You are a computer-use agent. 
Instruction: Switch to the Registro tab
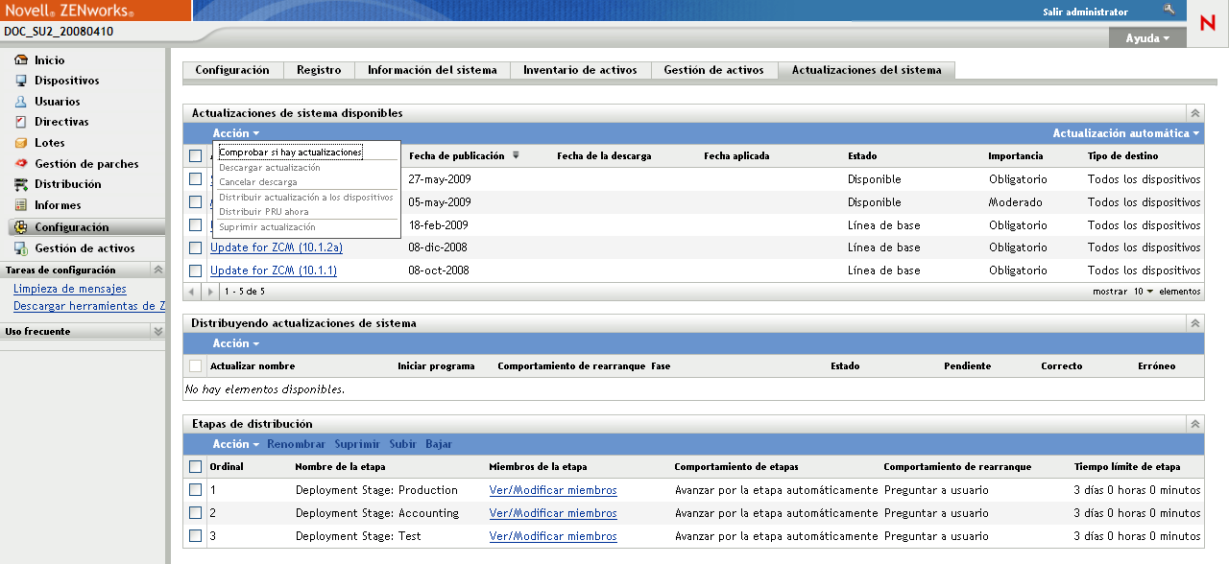pos(319,70)
